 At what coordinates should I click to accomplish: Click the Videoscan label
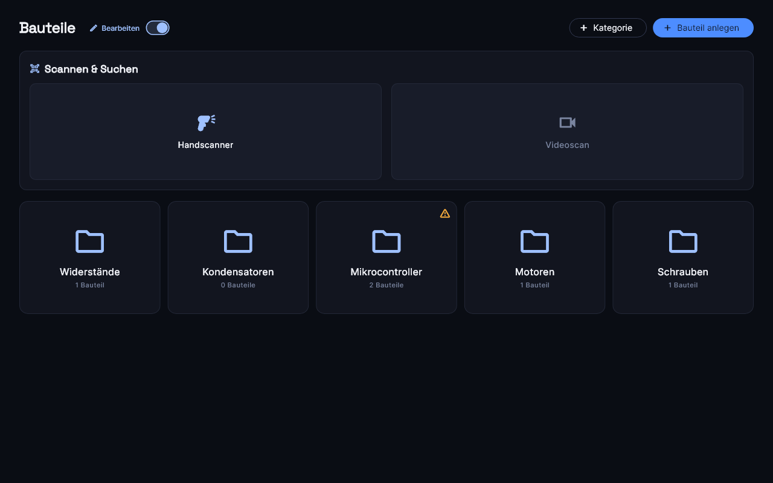click(567, 145)
